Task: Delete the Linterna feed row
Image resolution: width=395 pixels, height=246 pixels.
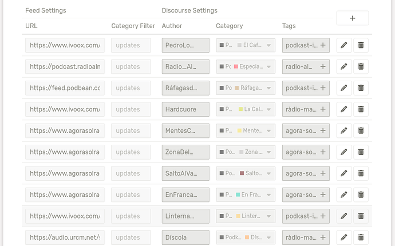Action: [x=361, y=216]
